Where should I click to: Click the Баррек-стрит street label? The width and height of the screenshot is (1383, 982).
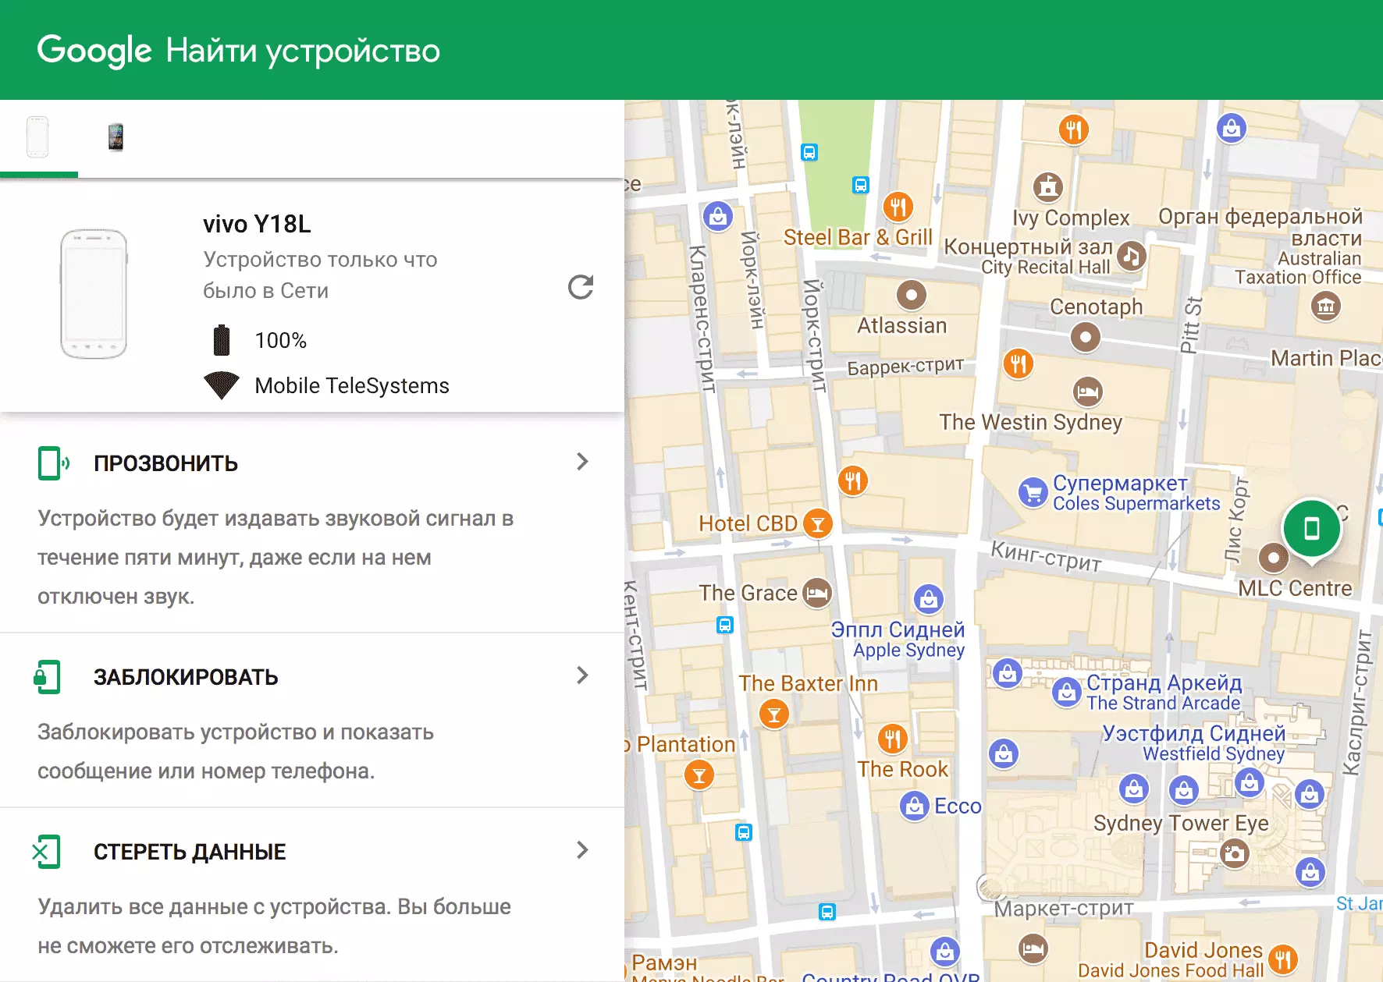click(x=906, y=366)
